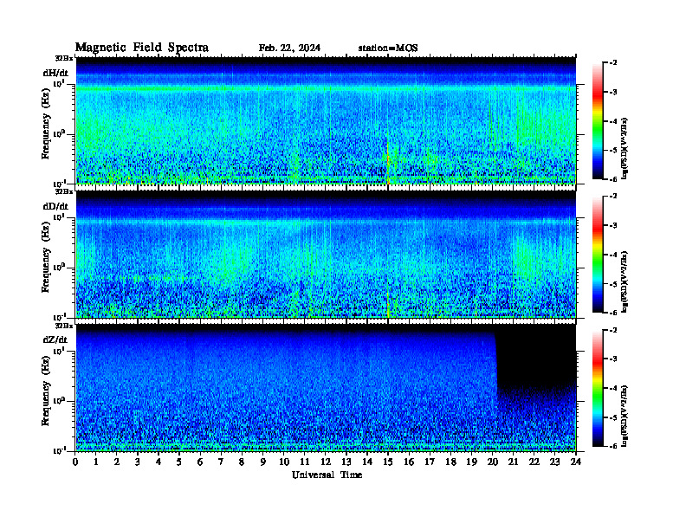Click the 'Universal Time' axis label

pyautogui.click(x=327, y=475)
